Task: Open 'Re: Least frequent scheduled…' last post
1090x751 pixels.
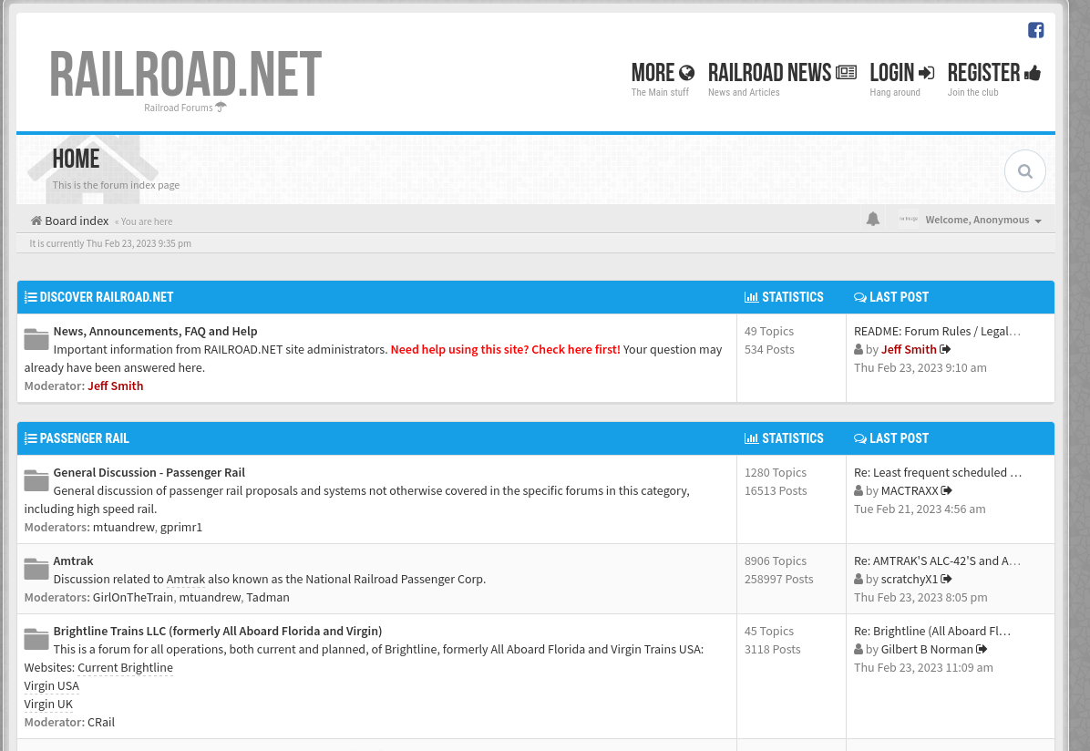Action: pos(938,472)
